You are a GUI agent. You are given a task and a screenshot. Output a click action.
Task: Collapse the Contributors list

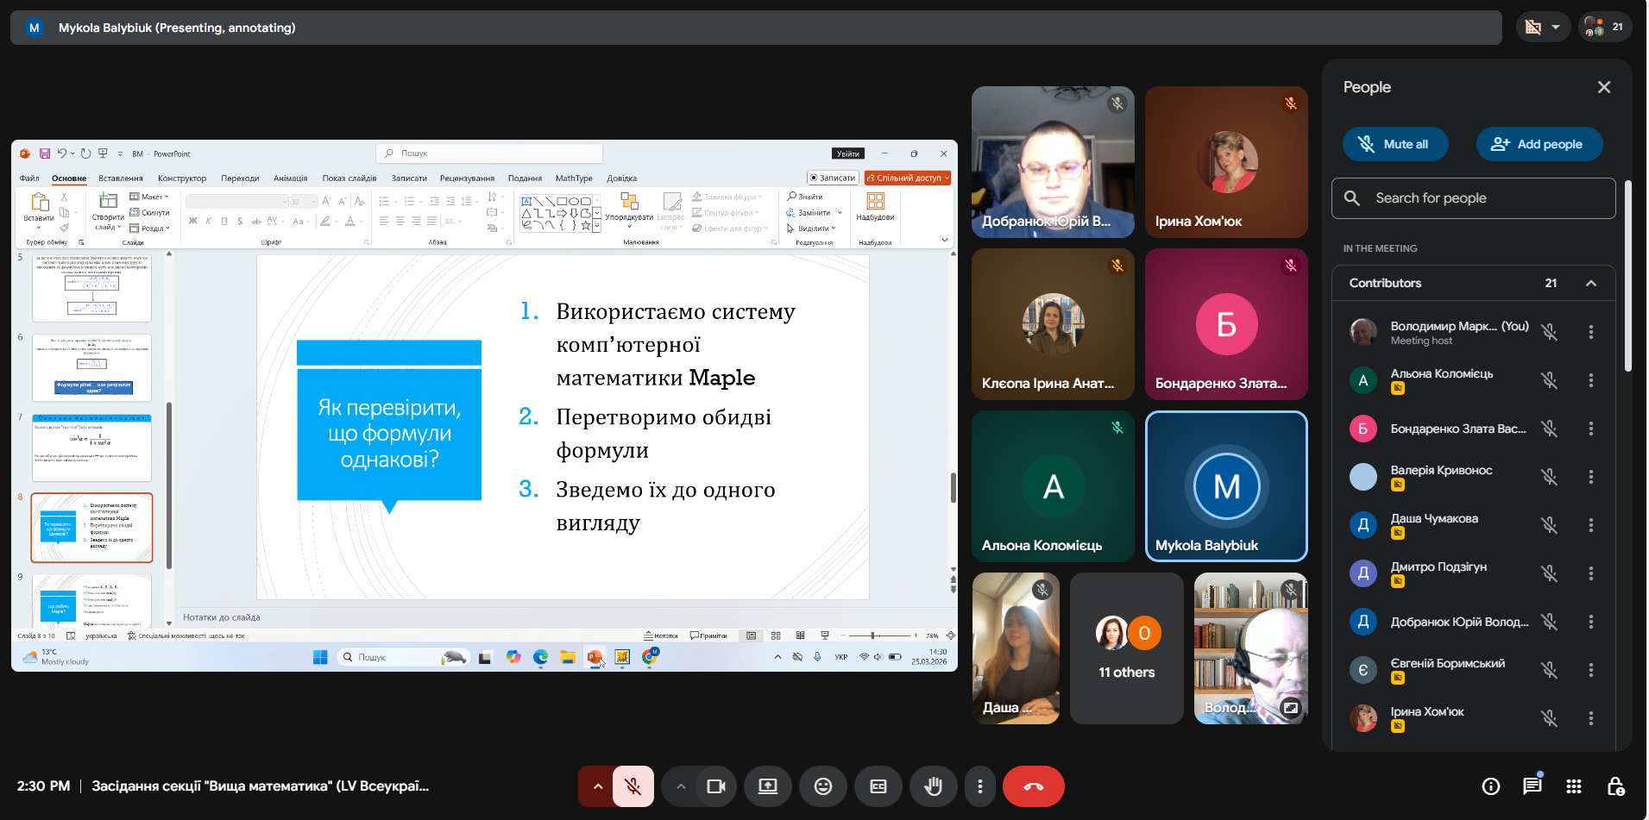click(1590, 283)
